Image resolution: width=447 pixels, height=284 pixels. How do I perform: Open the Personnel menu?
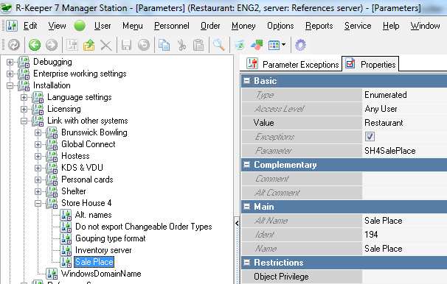(172, 26)
